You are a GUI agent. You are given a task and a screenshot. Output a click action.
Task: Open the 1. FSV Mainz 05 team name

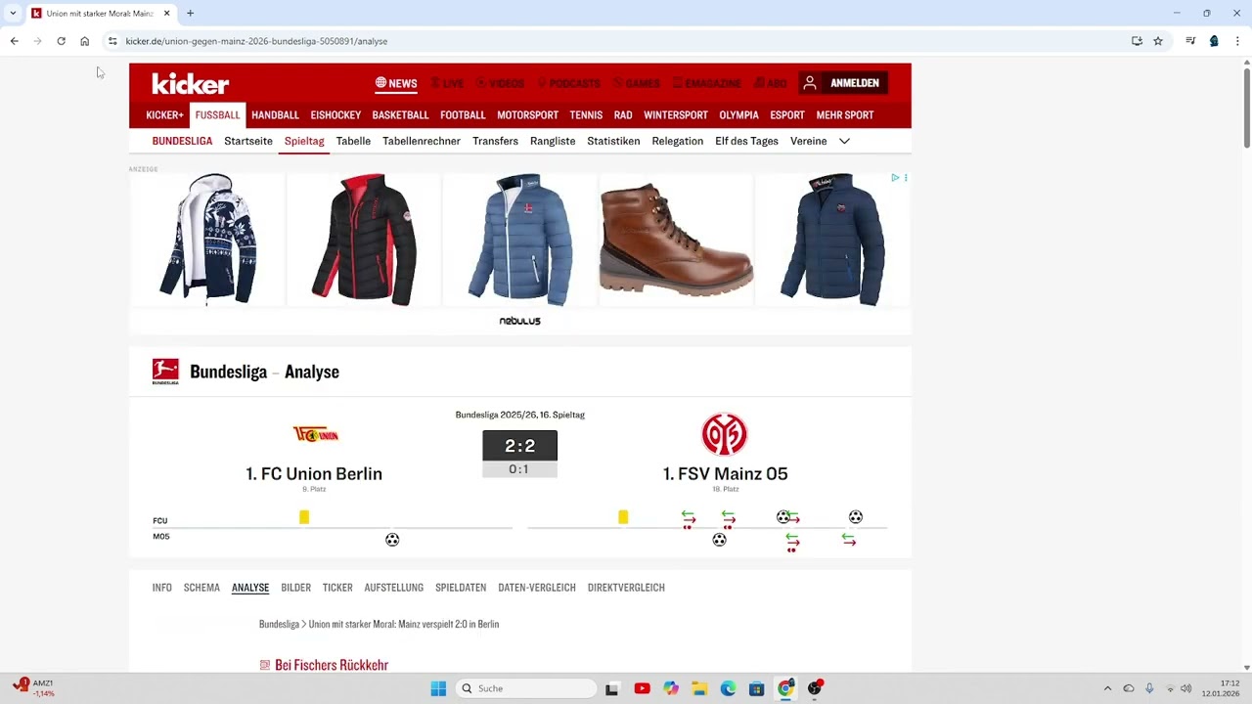tap(725, 473)
